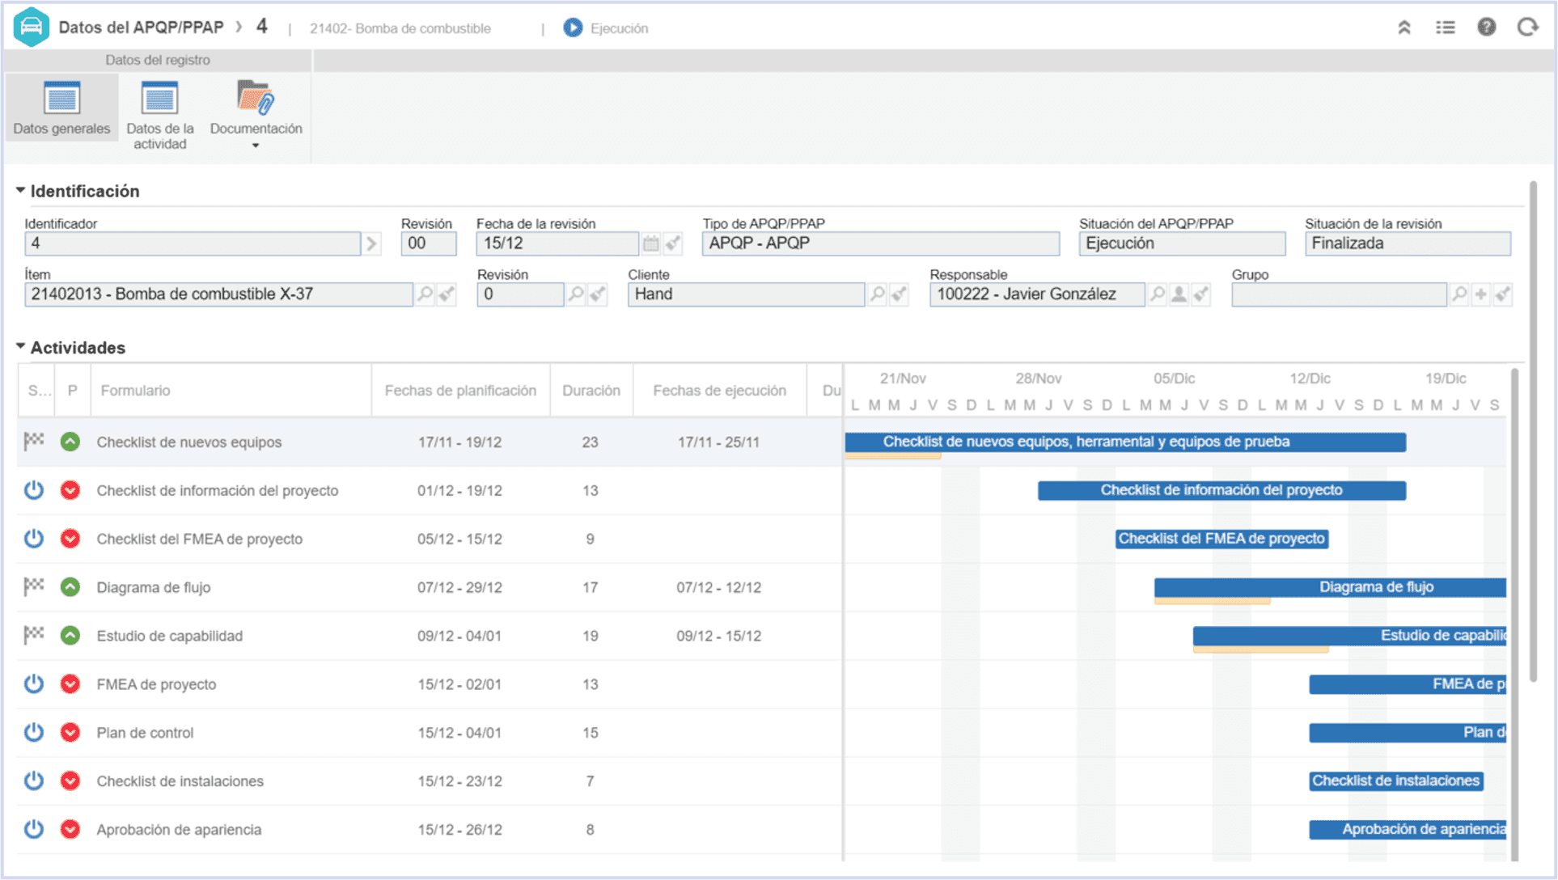Click the search magnifier next to Cliente field

(x=877, y=294)
